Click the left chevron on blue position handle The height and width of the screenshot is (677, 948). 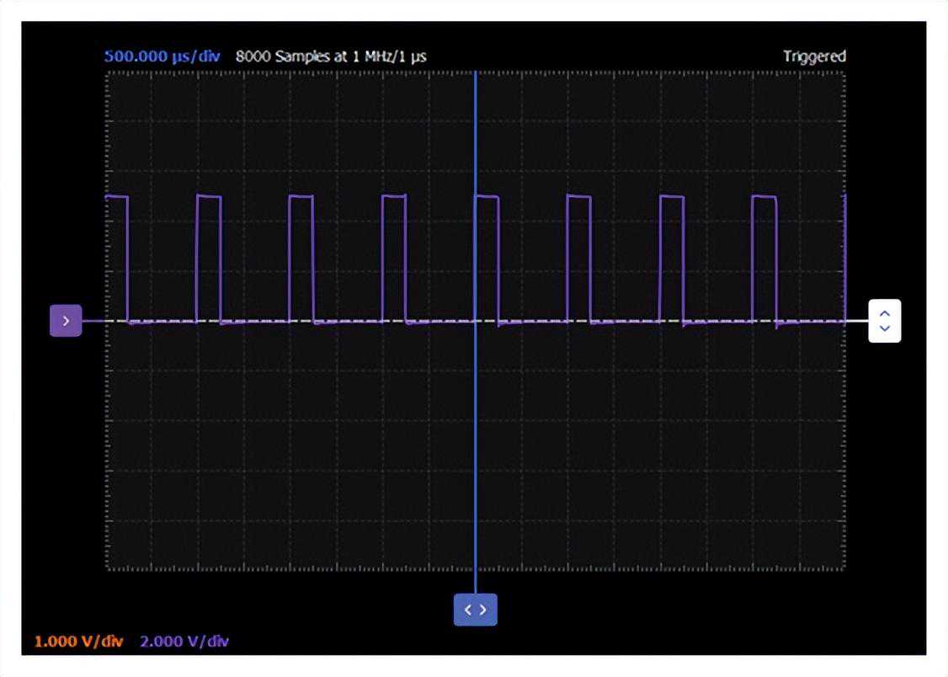[x=468, y=610]
